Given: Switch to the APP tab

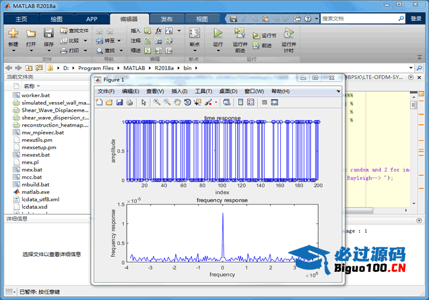Looking at the screenshot, I should pos(92,19).
